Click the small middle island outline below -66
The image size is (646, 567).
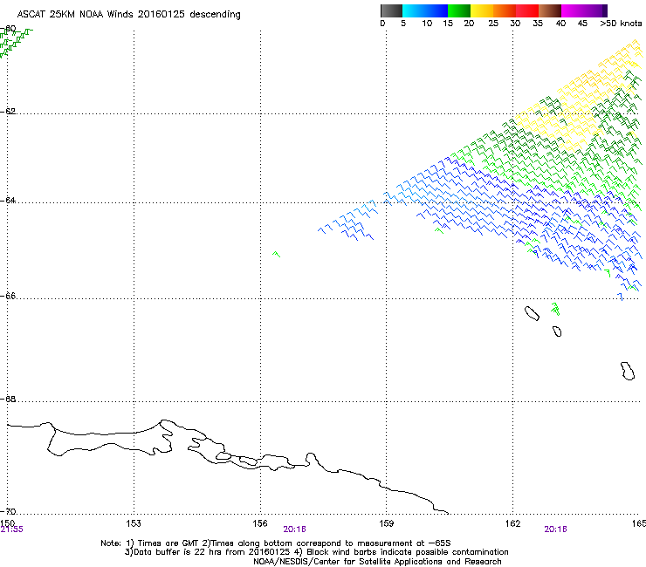tap(557, 331)
